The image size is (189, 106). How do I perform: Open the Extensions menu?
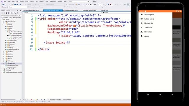pyautogui.click(x=53, y=1)
